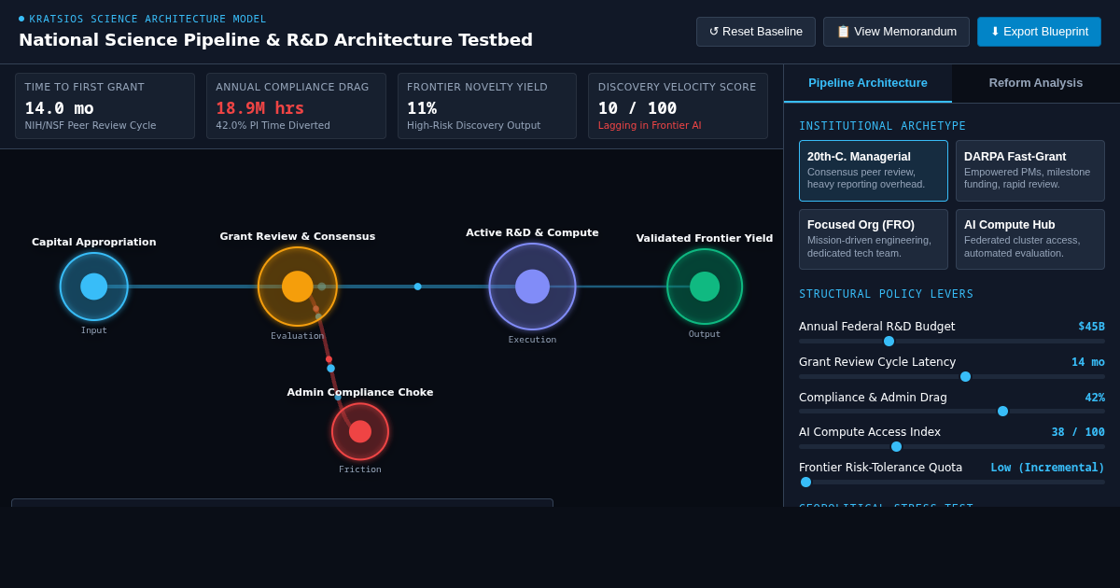
Task: Click the 38 / 100 compute value
Action: [x=1078, y=432]
